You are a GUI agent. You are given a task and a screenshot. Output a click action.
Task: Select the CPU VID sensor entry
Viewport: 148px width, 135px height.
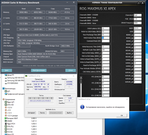(9, 105)
